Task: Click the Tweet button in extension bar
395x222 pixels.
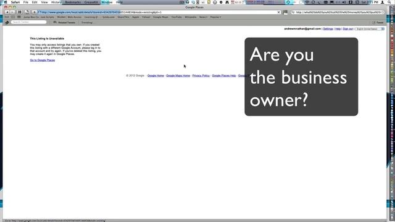Action: 378,22
